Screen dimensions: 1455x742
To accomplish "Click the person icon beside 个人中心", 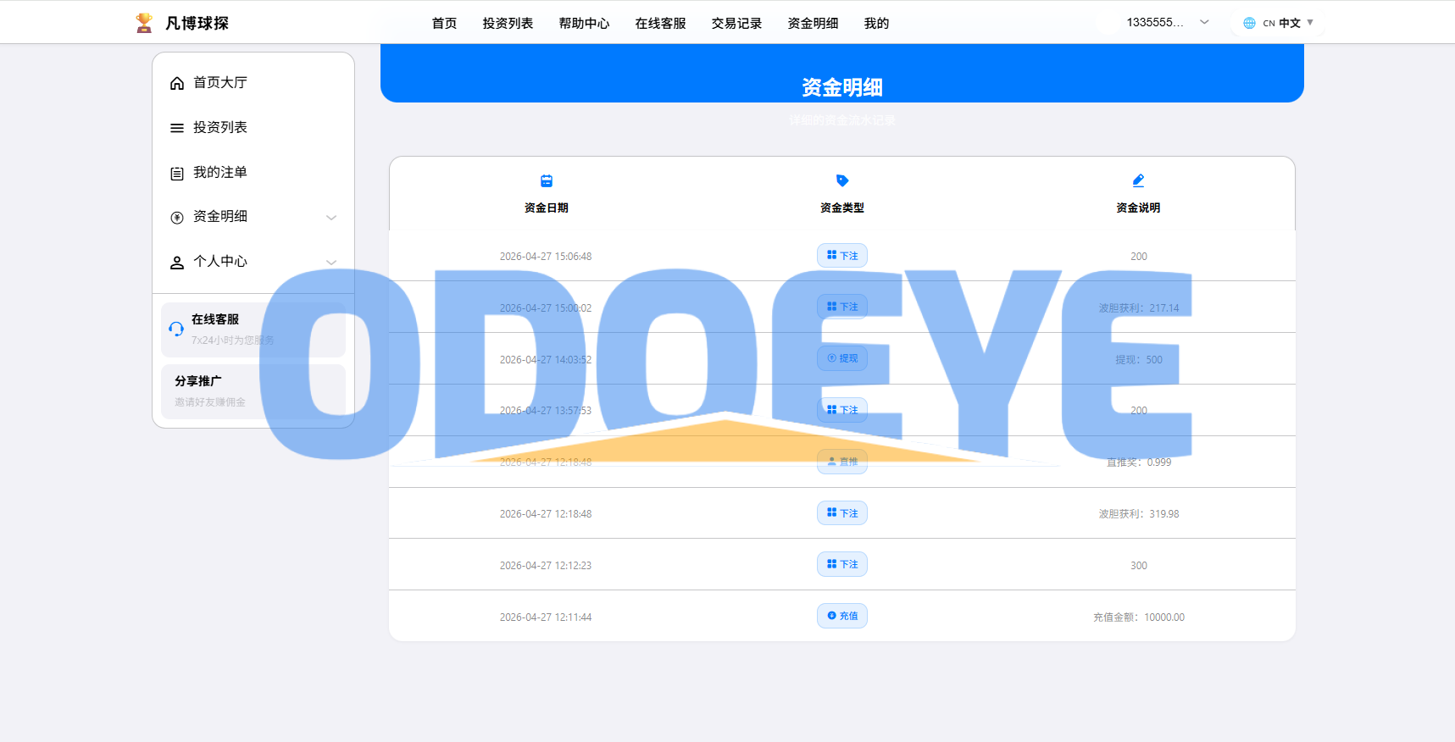I will point(177,263).
